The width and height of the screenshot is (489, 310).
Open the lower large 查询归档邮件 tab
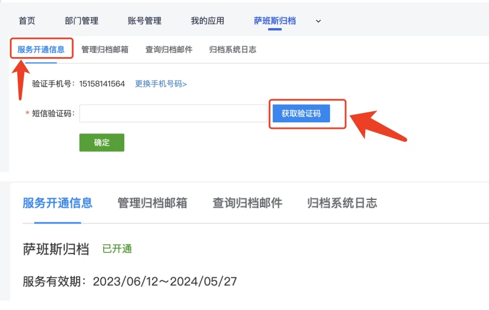247,203
